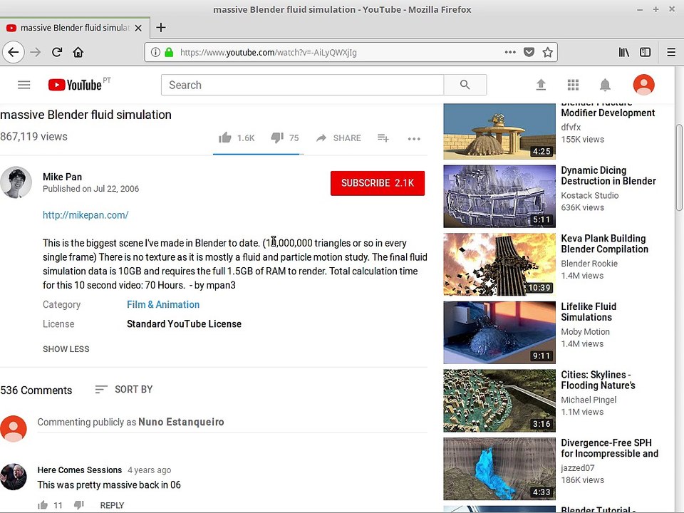
Task: Like the Here Comes Sessions comment
Action: [x=43, y=505]
